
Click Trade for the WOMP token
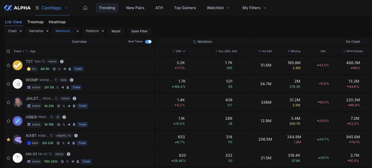[76, 87]
